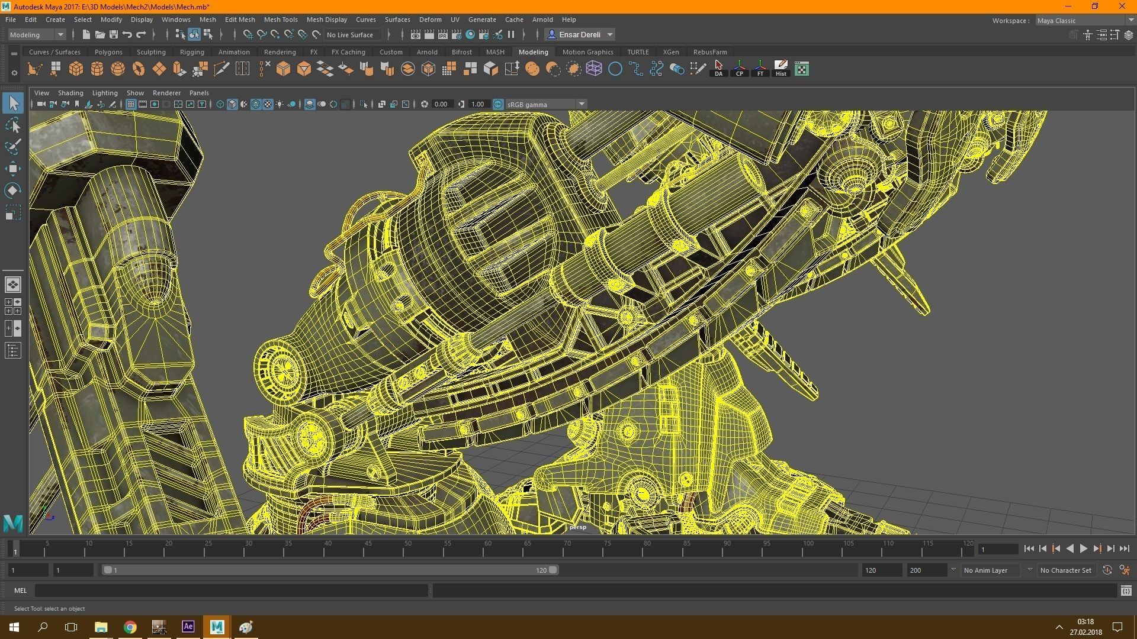
Task: Switch to the Sculpting shelf tab
Action: click(151, 52)
